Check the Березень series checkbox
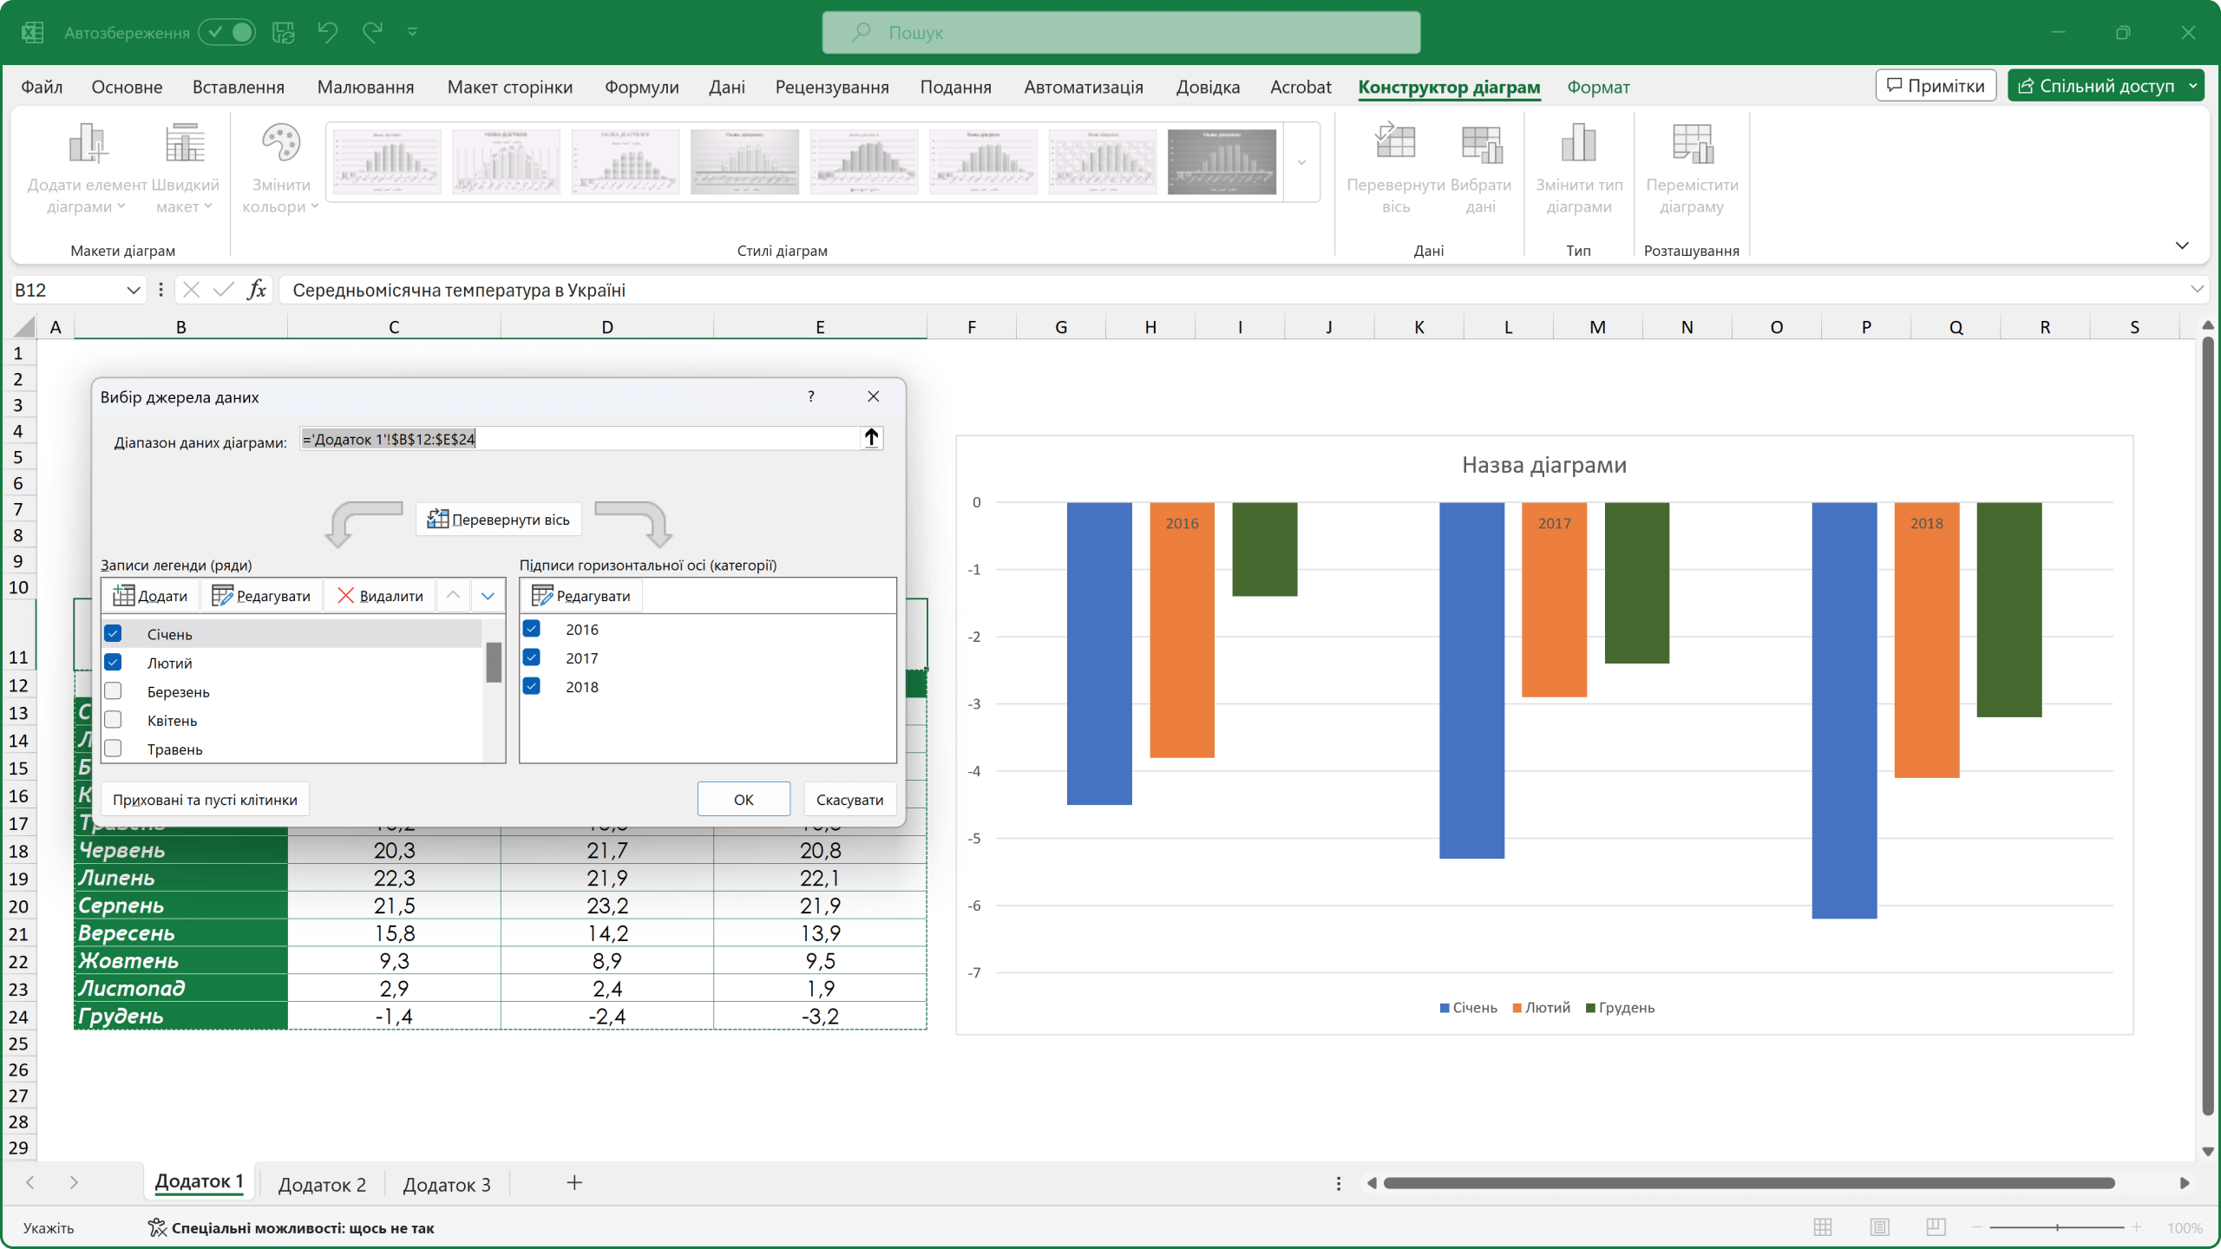Image resolution: width=2221 pixels, height=1249 pixels. (x=113, y=691)
